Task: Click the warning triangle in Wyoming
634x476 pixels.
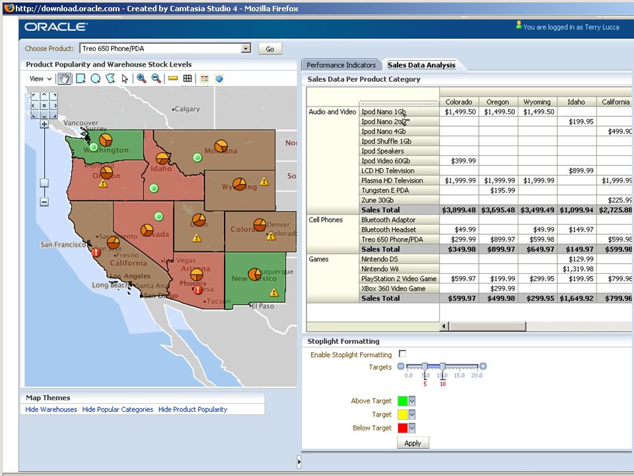Action: pos(264,181)
